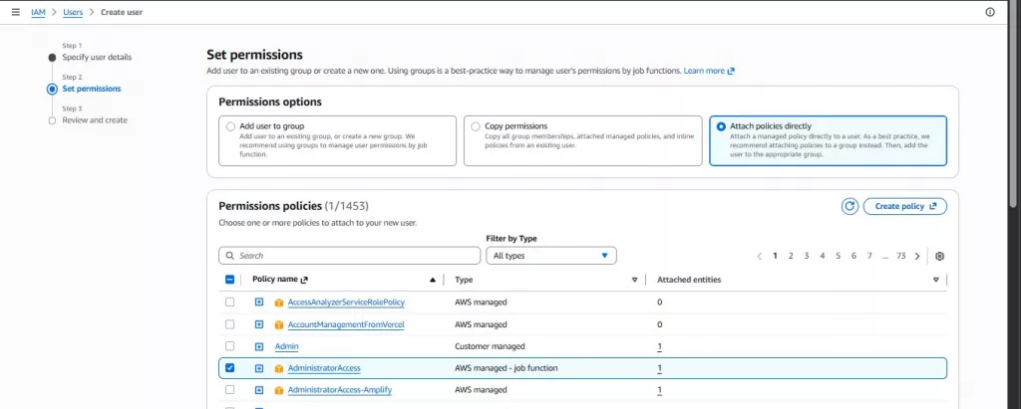Open the table preferences gear icon
This screenshot has width=1021, height=409.
pyautogui.click(x=939, y=256)
